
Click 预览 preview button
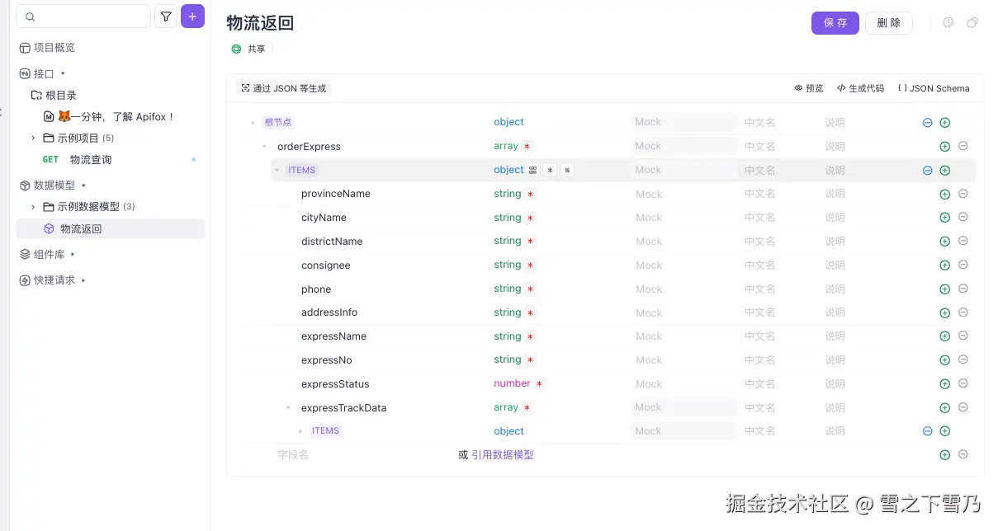pos(809,88)
